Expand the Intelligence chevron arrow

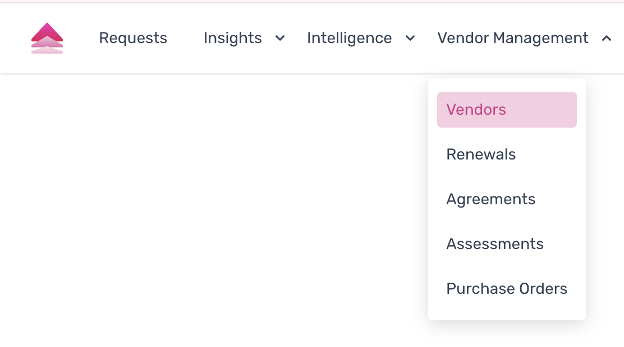[410, 38]
